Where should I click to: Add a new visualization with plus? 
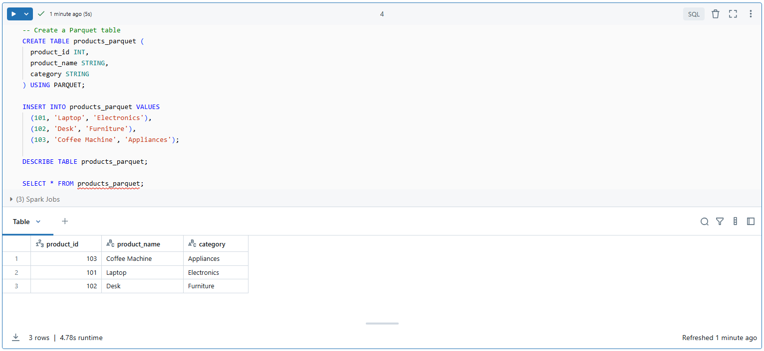click(65, 221)
